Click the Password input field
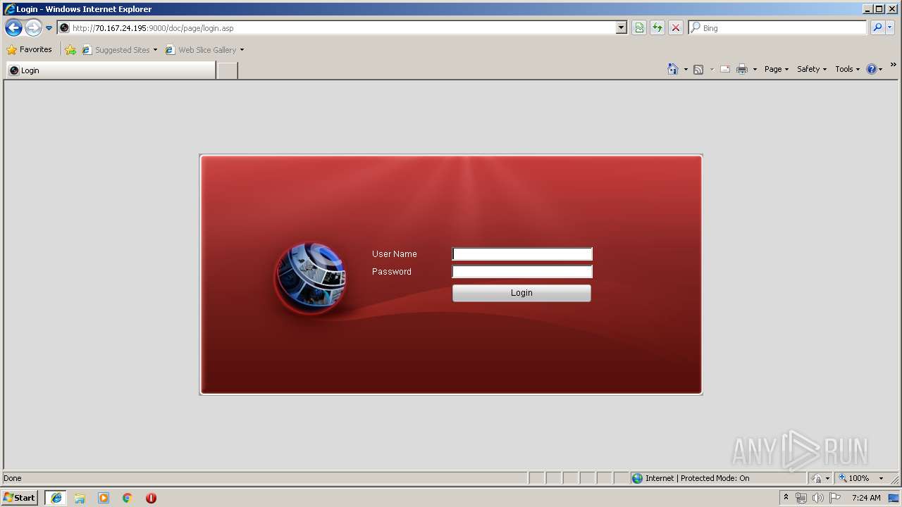This screenshot has width=902, height=507. coord(522,272)
